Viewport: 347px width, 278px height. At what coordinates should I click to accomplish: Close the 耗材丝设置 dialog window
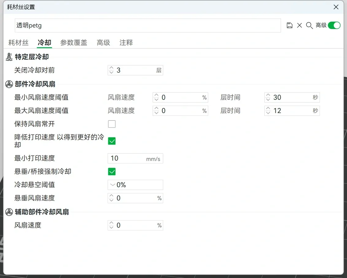[336, 7]
